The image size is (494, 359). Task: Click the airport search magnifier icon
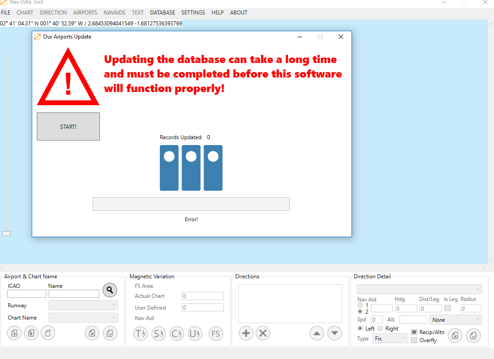point(110,290)
